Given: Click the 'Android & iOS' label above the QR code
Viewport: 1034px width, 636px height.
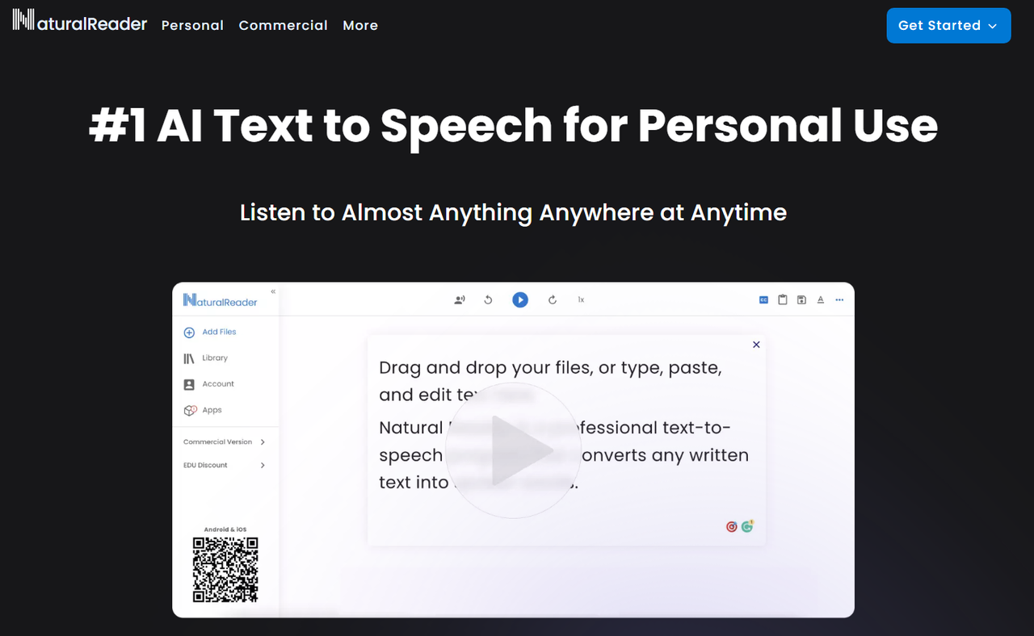Looking at the screenshot, I should click(x=225, y=529).
